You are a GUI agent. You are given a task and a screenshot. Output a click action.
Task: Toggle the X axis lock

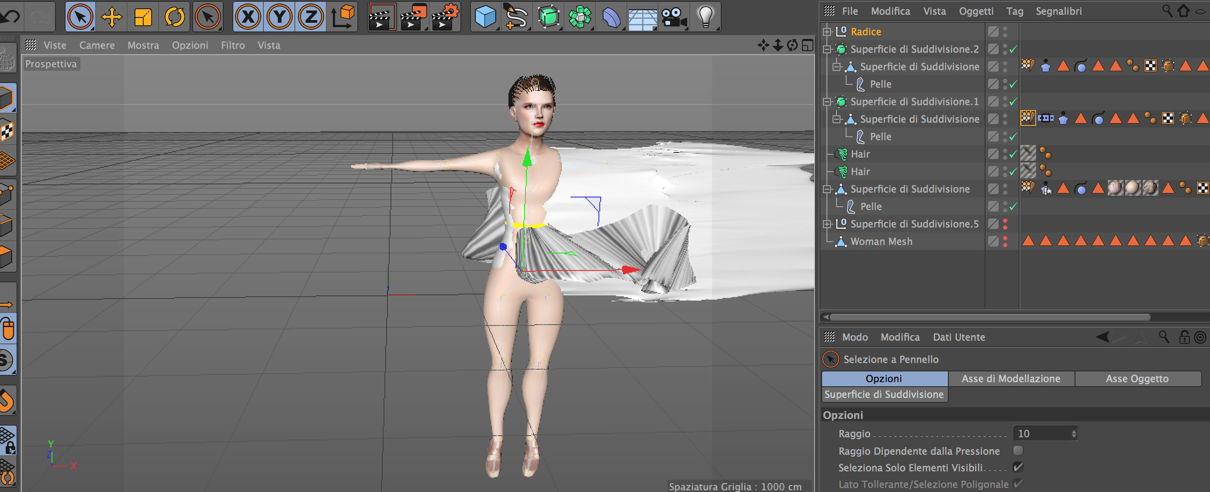click(248, 17)
